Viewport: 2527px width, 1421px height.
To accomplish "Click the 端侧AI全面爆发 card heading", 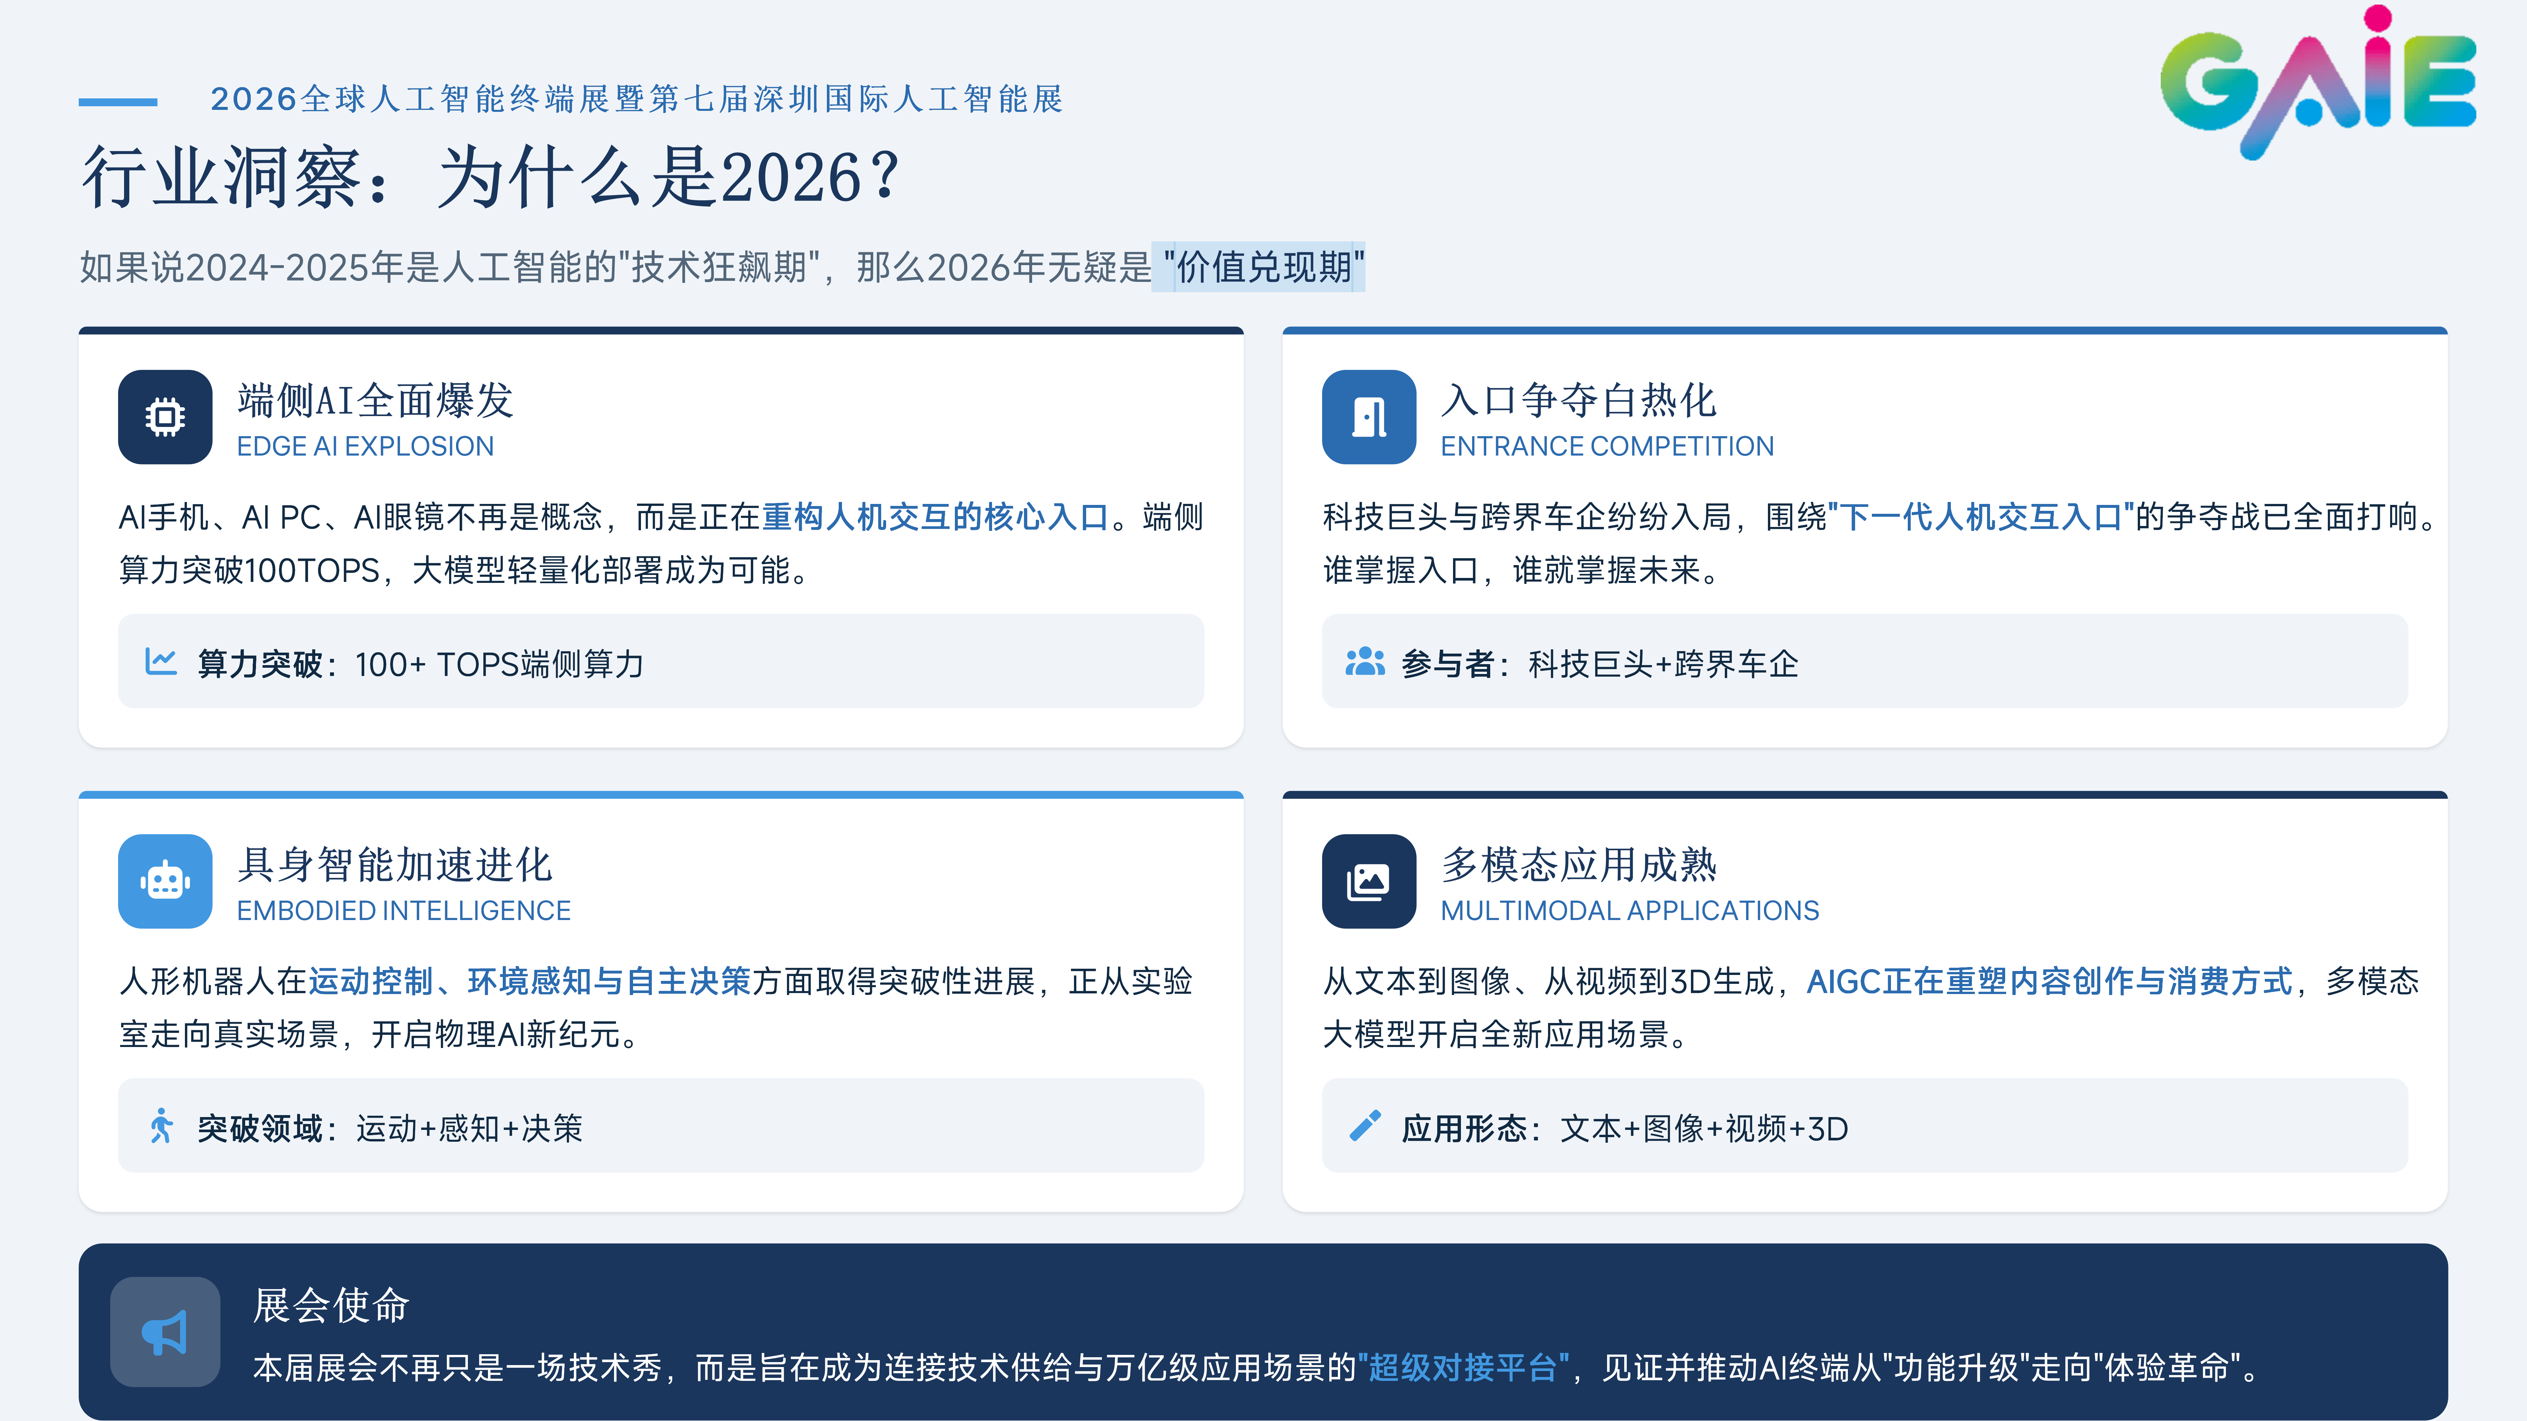I will [376, 400].
